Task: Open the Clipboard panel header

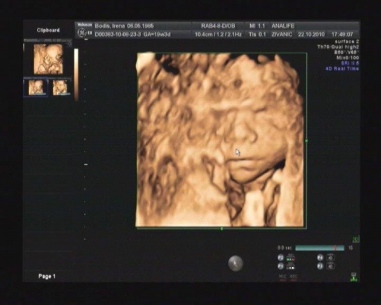Action: (x=48, y=30)
